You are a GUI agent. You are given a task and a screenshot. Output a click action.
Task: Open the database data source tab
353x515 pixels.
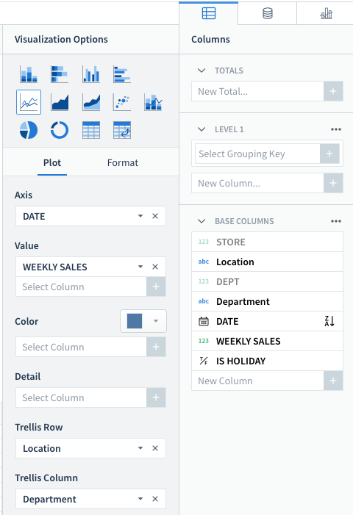tap(268, 13)
